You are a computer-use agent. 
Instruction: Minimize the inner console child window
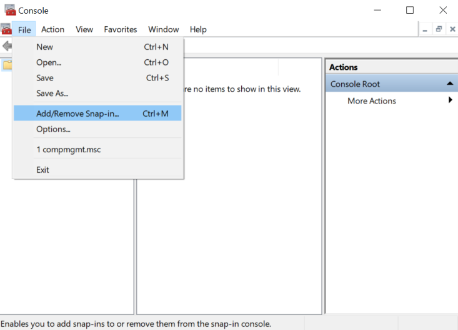[426, 29]
